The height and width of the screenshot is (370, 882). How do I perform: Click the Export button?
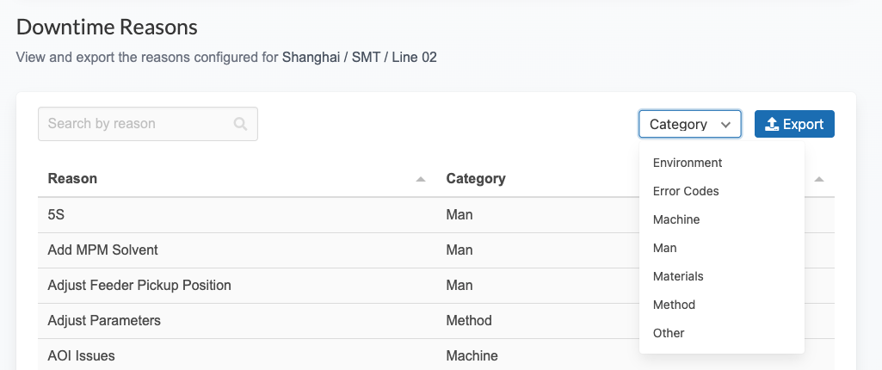pos(794,124)
